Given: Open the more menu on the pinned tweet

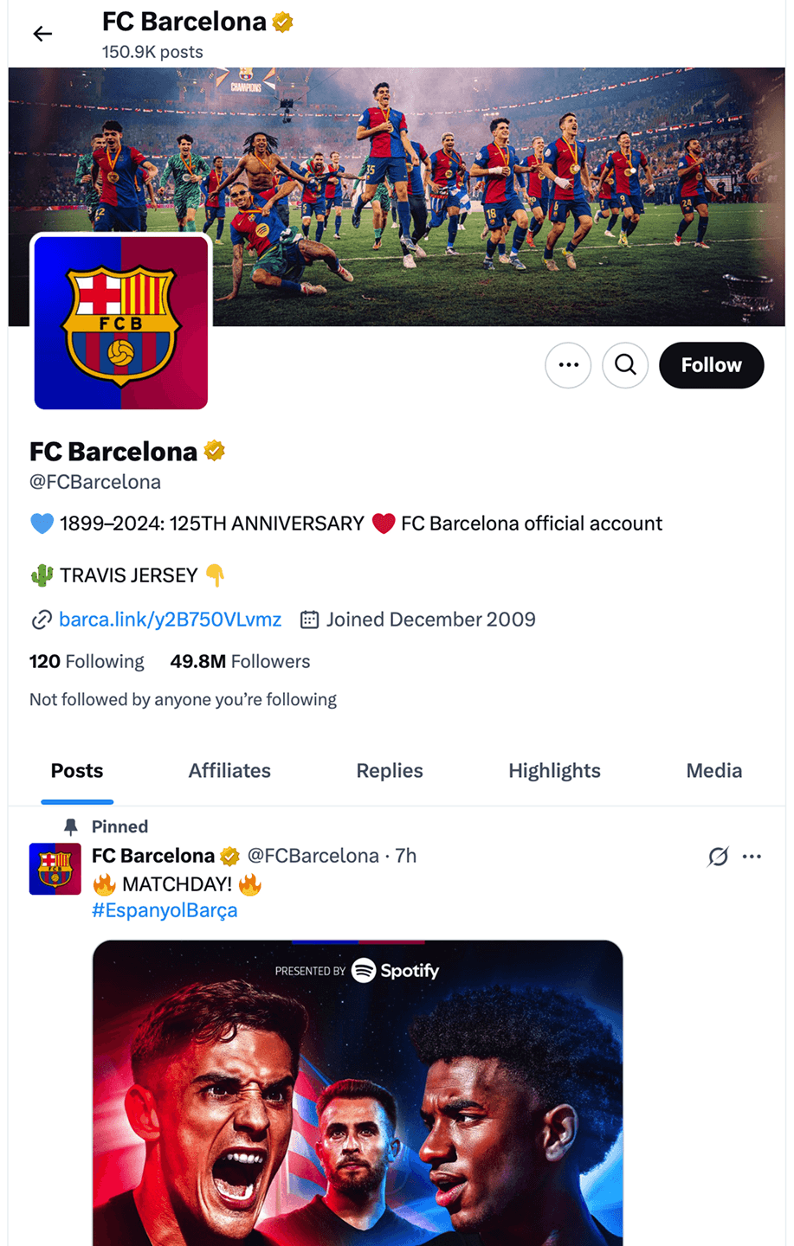Looking at the screenshot, I should click(x=752, y=856).
